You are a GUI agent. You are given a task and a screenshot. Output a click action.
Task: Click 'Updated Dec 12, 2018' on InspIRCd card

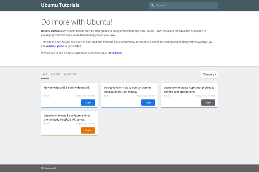85,124
